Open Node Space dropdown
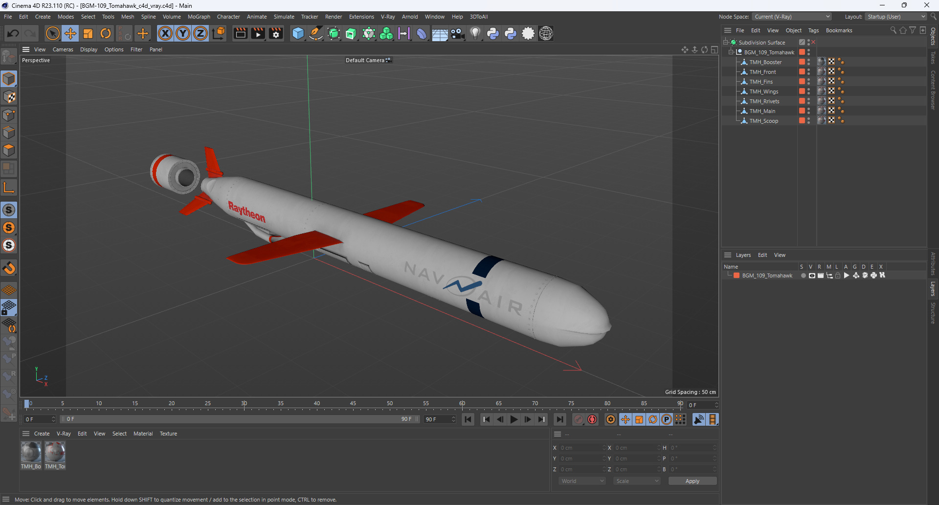This screenshot has width=939, height=505. 791,17
